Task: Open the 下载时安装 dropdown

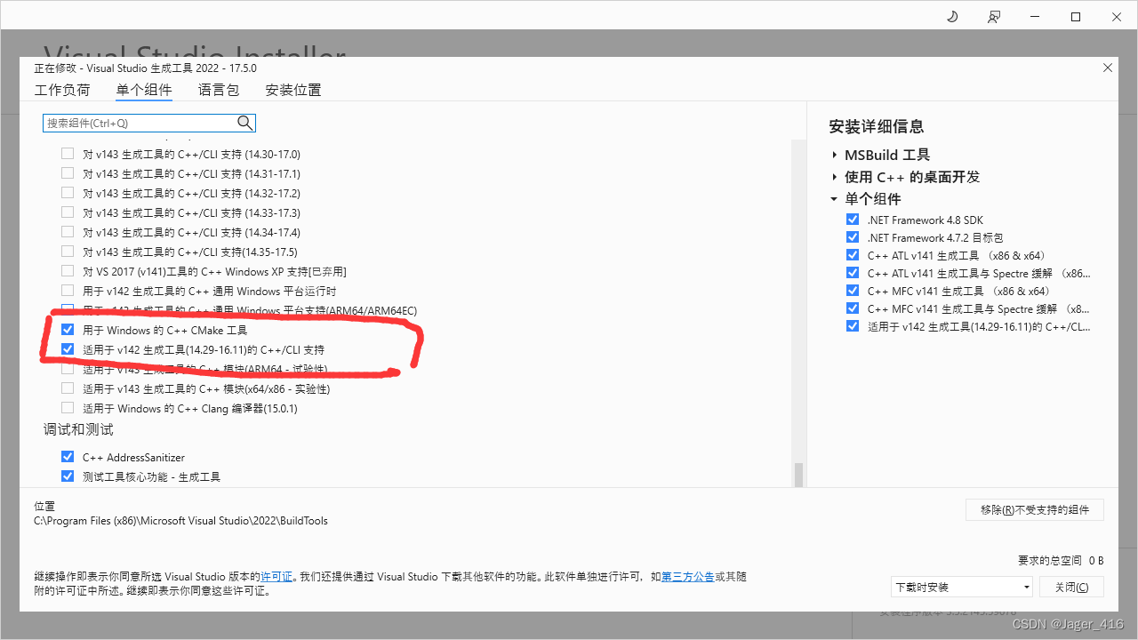Action: click(x=962, y=587)
